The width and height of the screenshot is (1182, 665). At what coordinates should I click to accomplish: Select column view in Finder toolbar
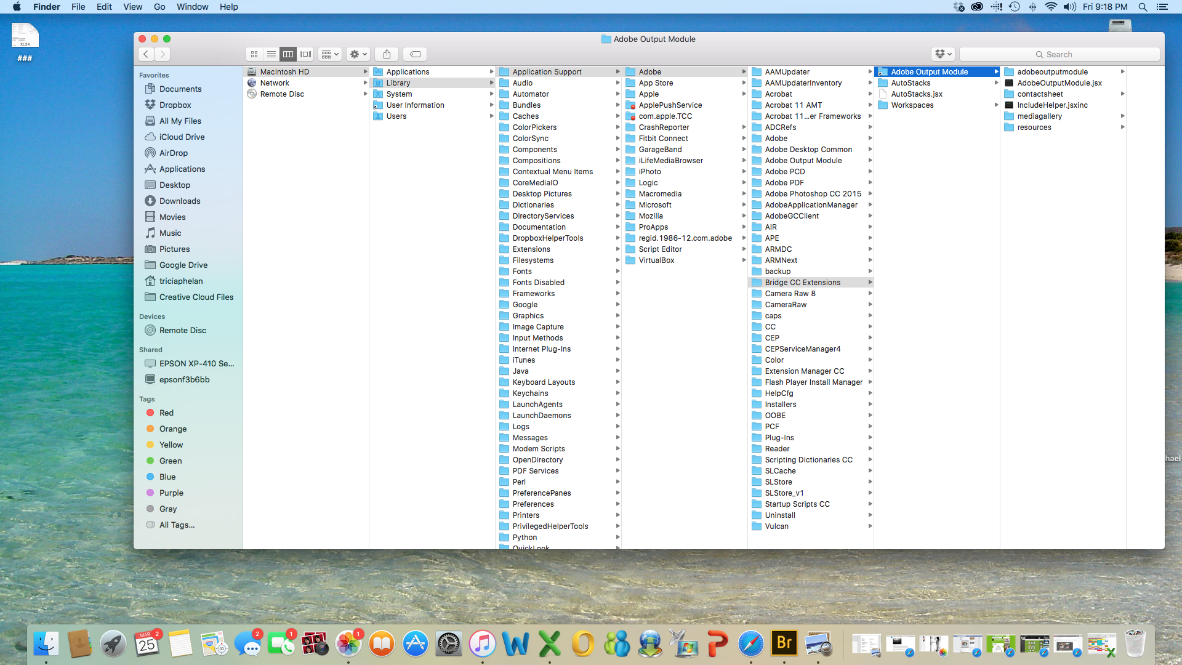[288, 54]
